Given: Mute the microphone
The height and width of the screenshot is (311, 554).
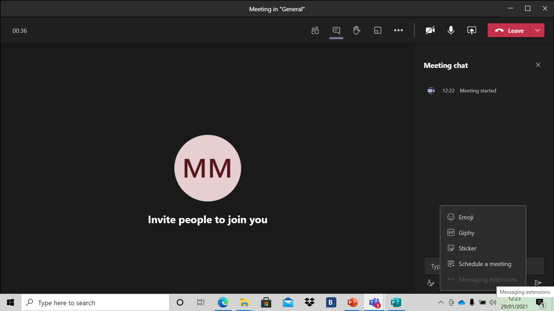Looking at the screenshot, I should tap(451, 30).
